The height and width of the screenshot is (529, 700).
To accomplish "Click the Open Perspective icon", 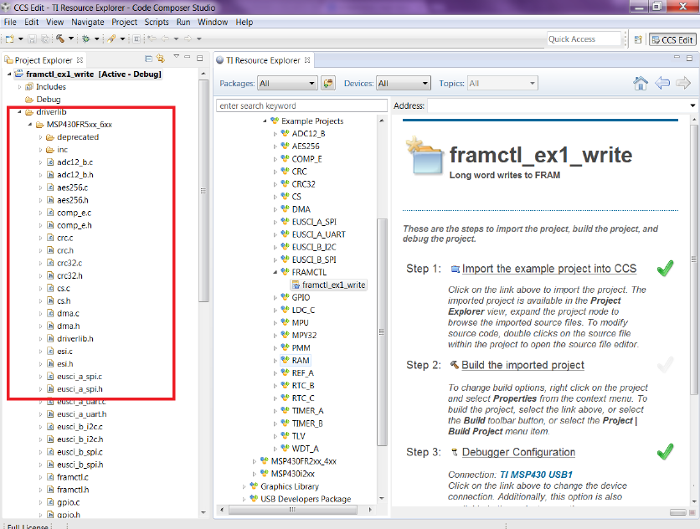I will pos(638,39).
